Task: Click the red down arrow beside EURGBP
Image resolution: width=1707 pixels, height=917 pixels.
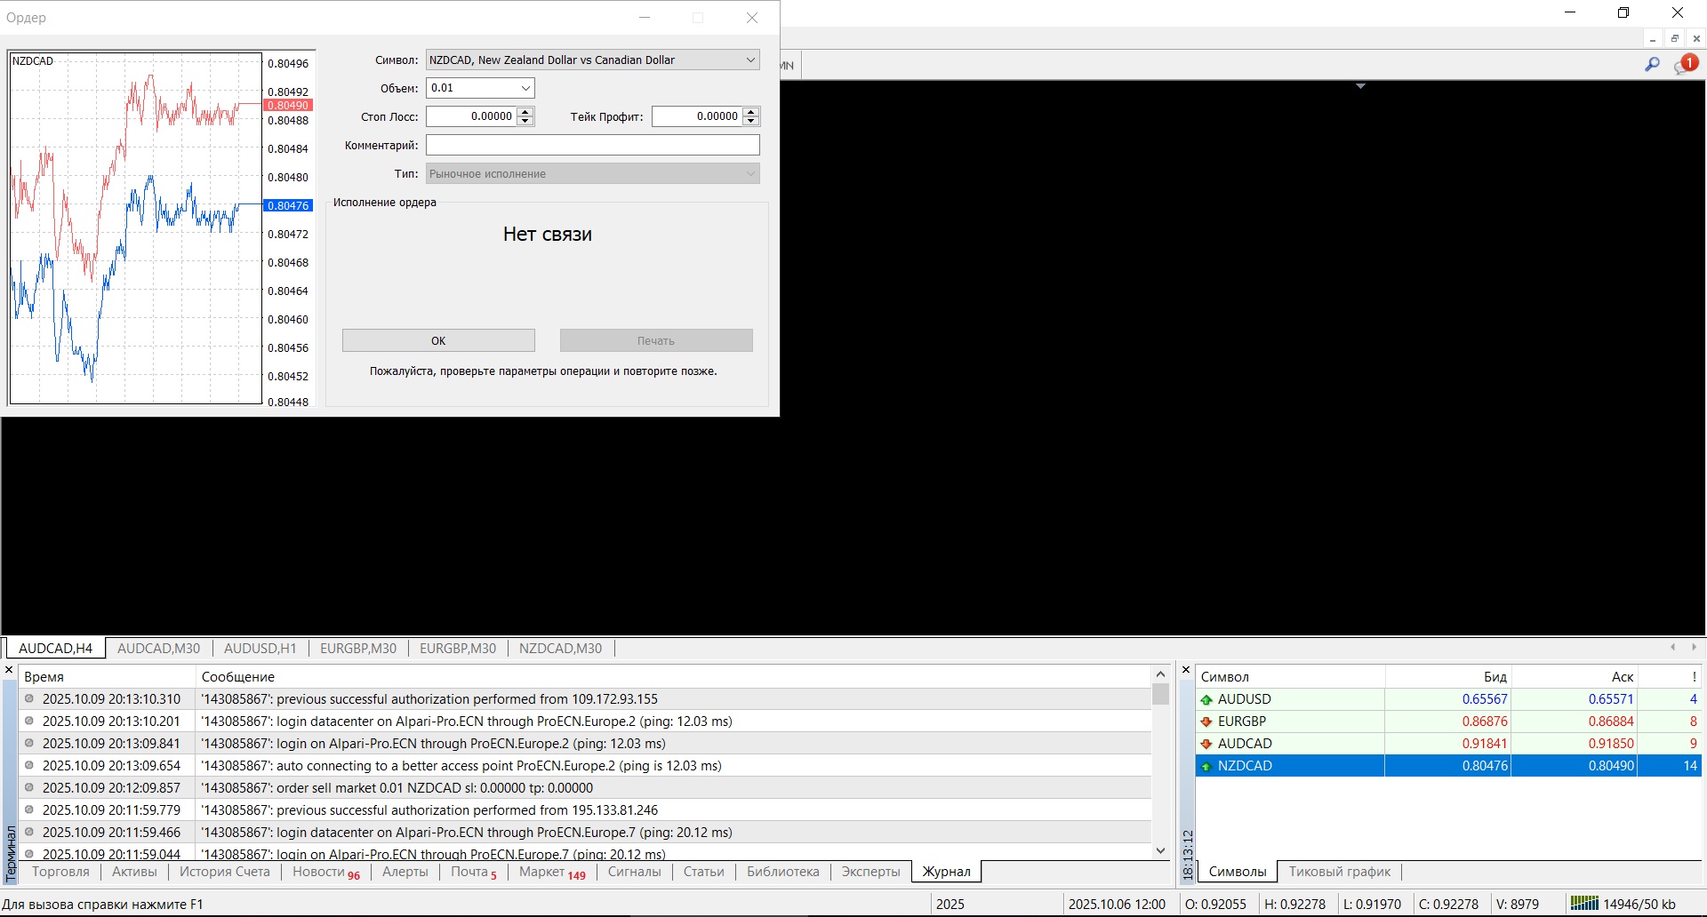Action: tap(1206, 722)
